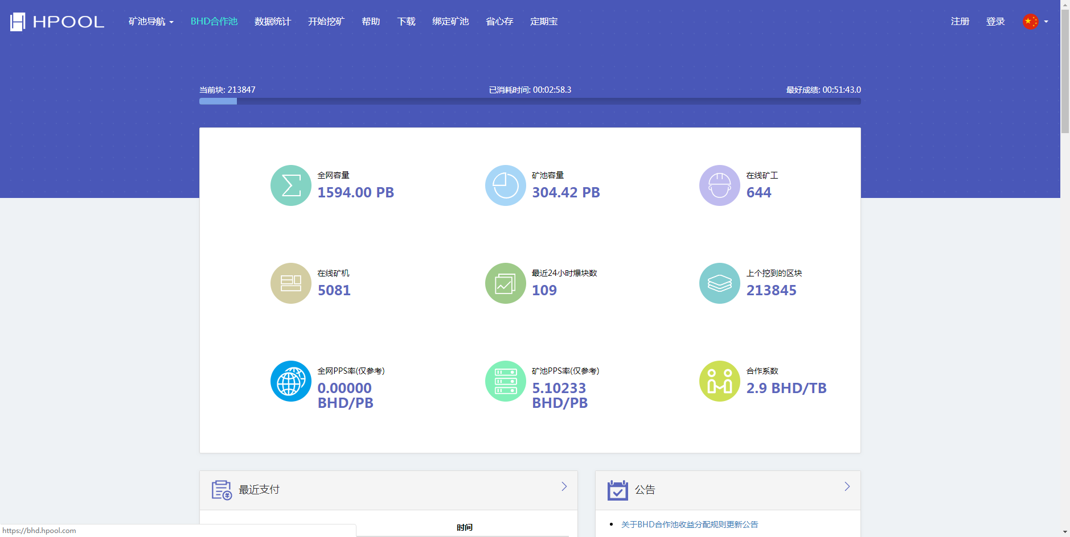Click the 矿池PPS率 server rack icon

(x=506, y=381)
